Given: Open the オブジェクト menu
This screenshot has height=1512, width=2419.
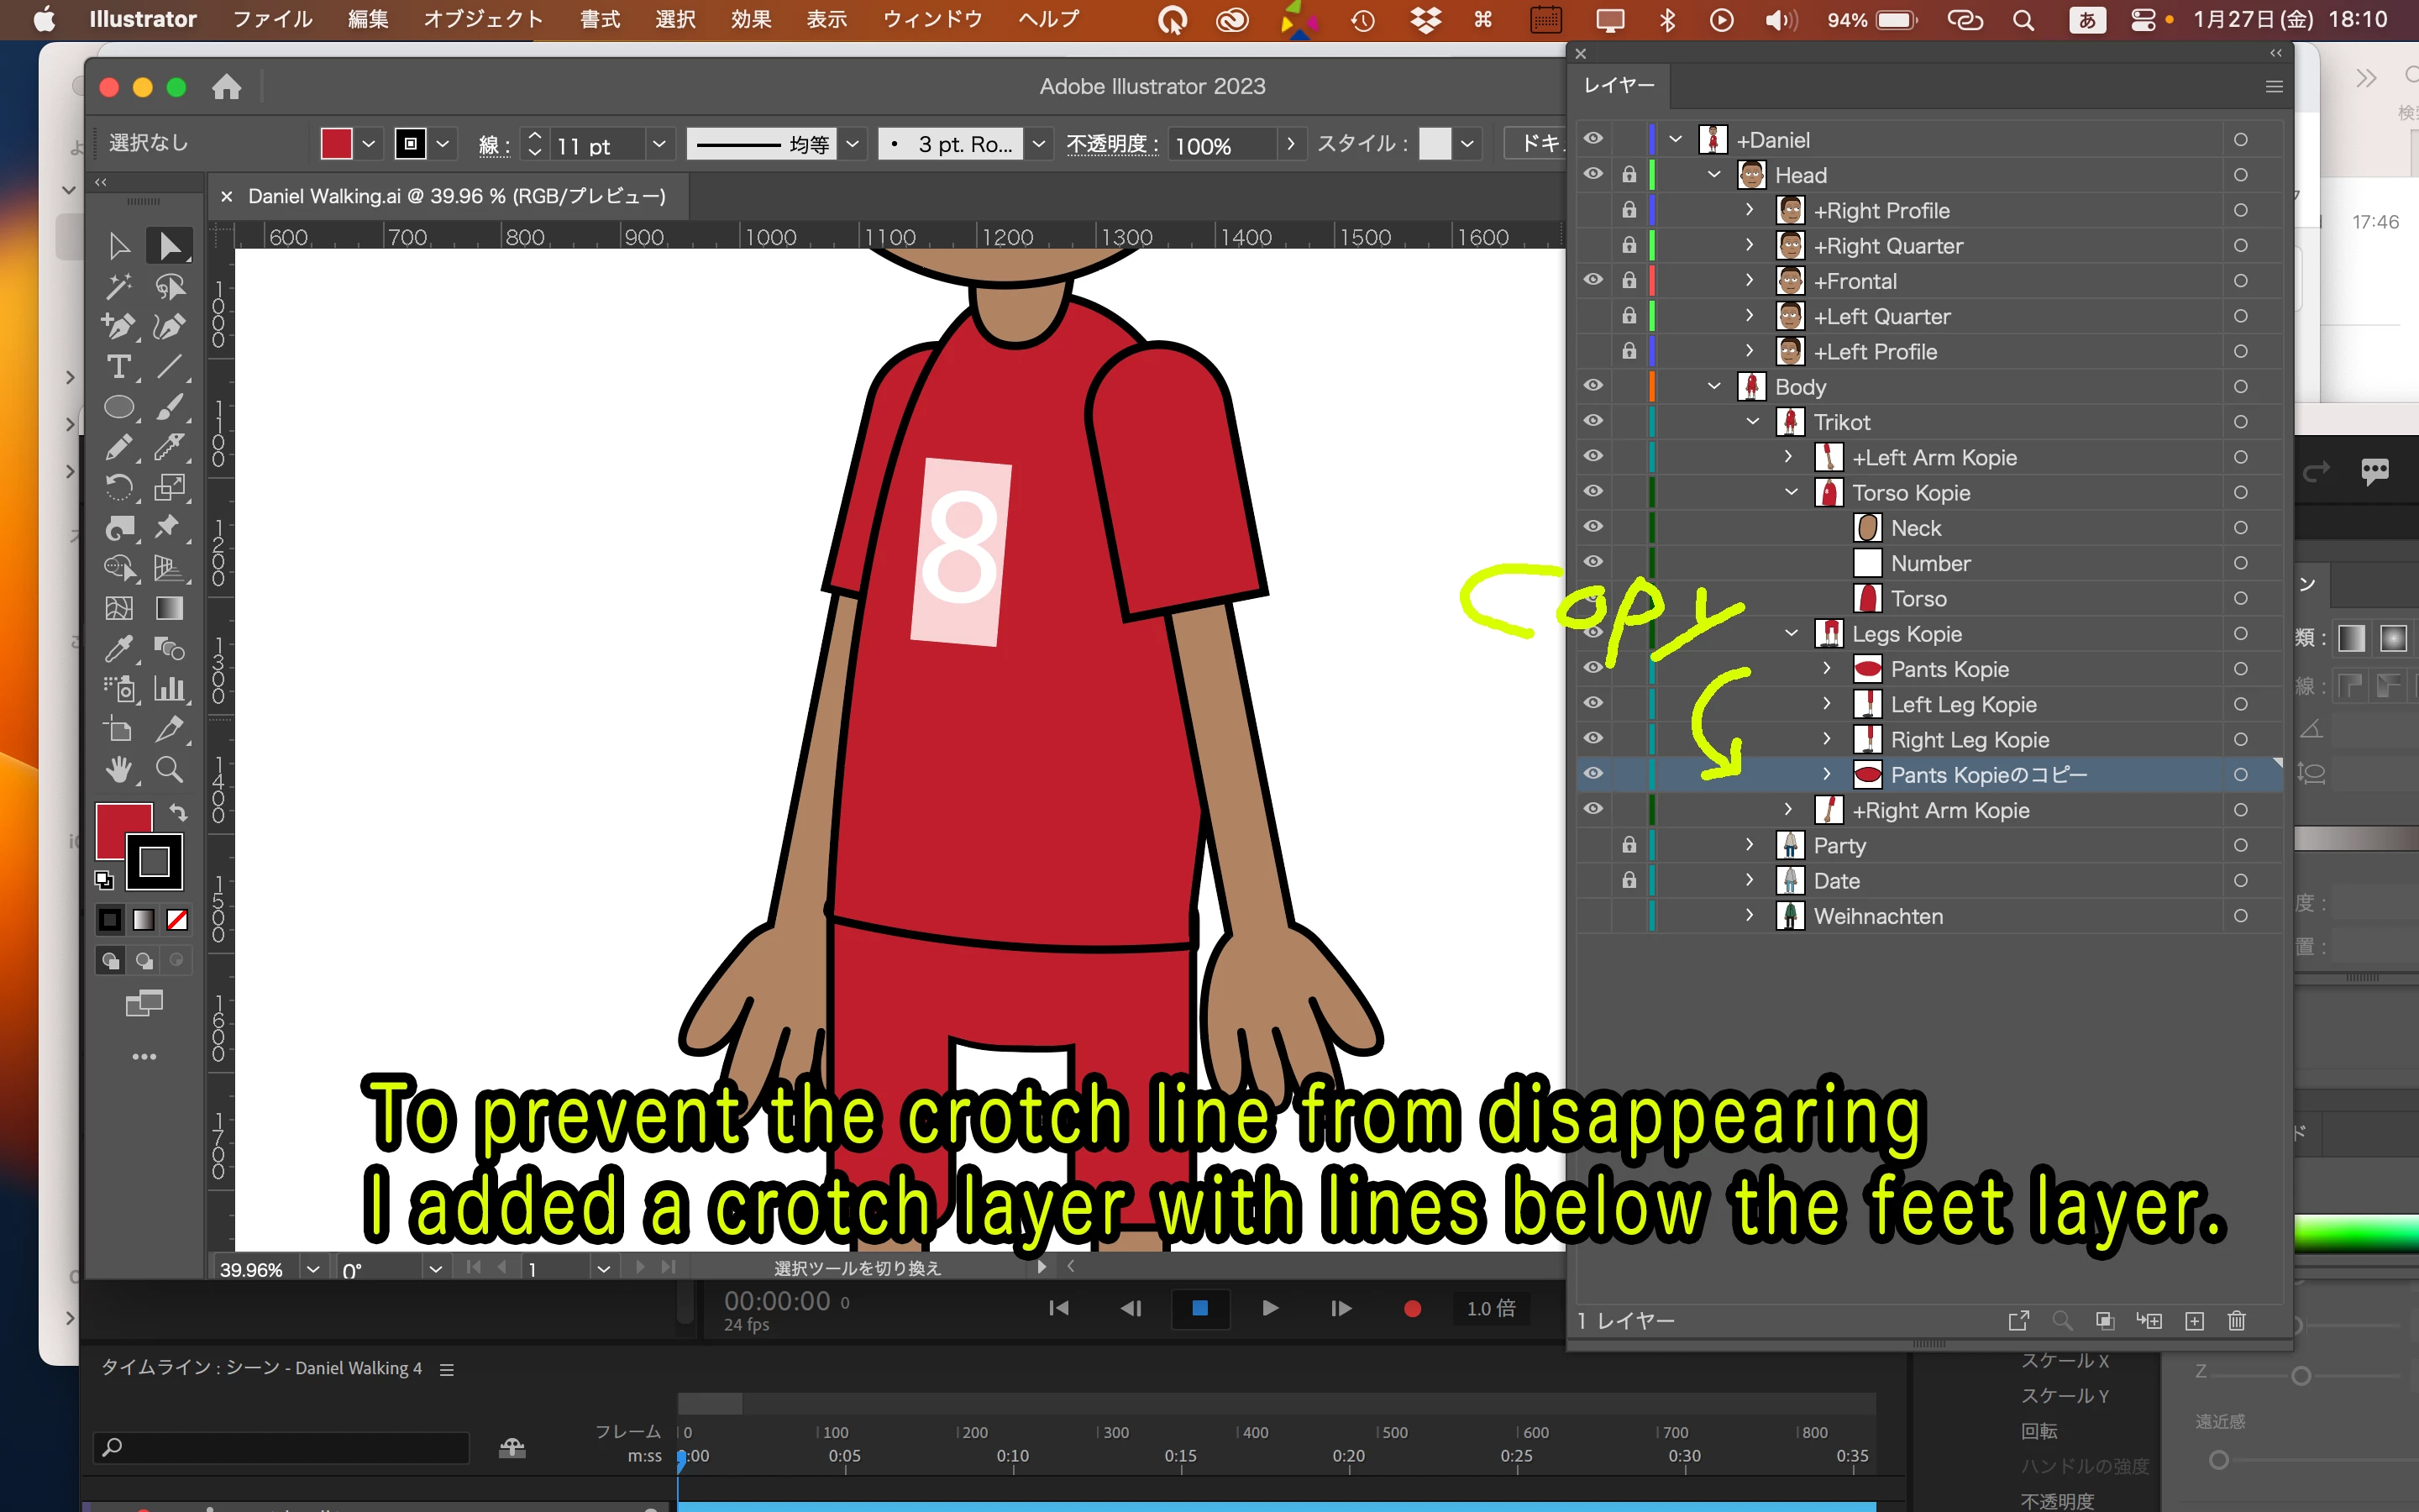Looking at the screenshot, I should click(483, 19).
